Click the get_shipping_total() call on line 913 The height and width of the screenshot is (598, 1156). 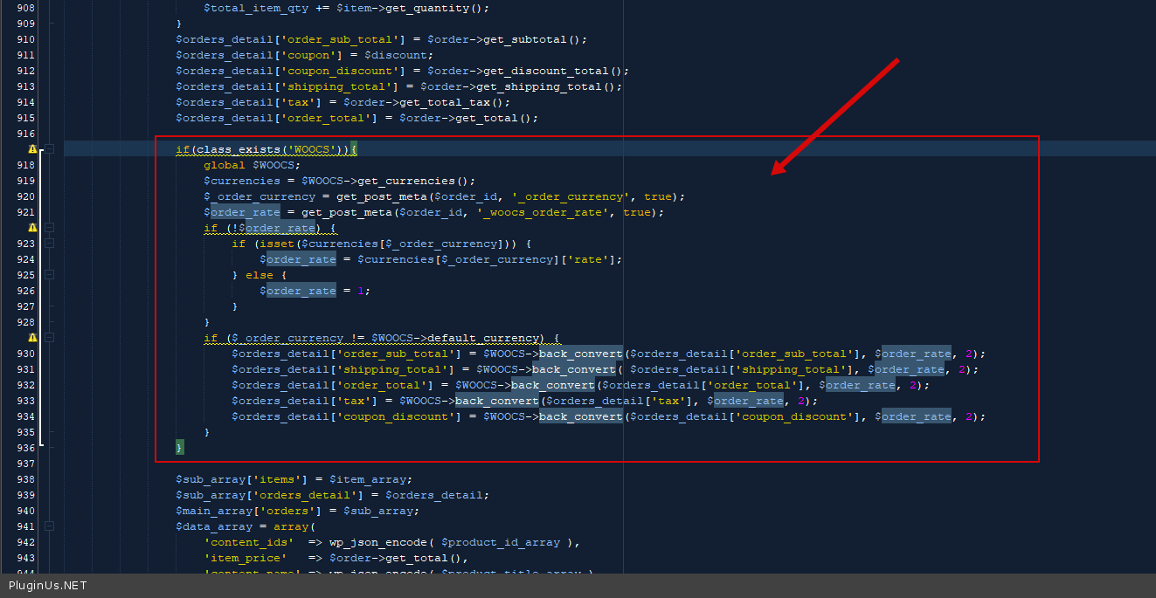pos(551,86)
